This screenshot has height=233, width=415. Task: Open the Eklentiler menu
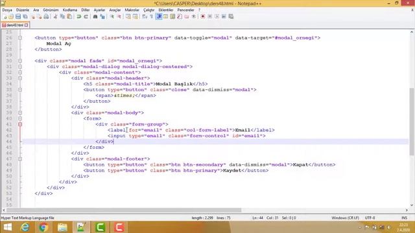coord(166,10)
